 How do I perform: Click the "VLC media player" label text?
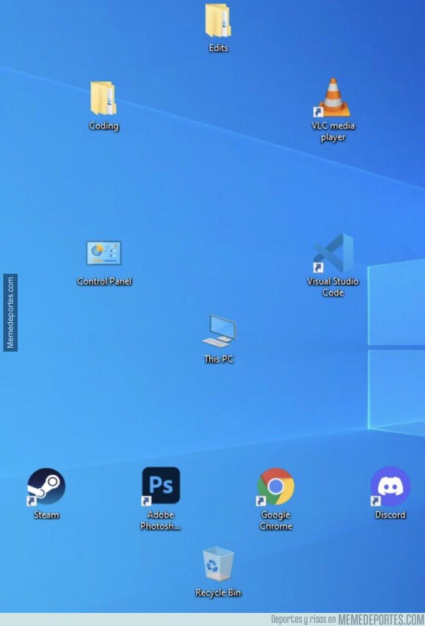pyautogui.click(x=333, y=132)
